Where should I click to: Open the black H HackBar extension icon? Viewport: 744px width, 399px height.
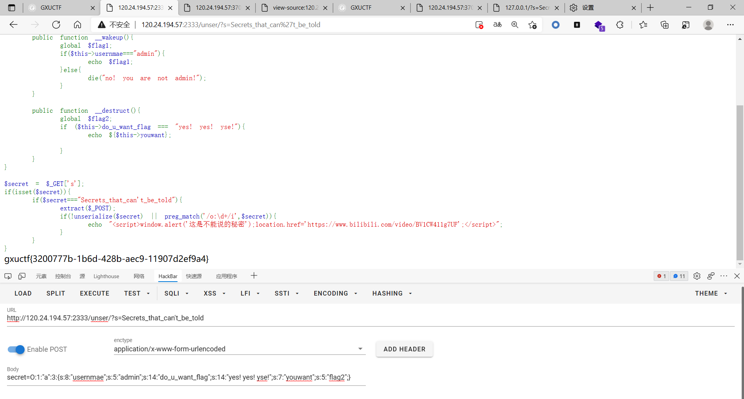(577, 25)
